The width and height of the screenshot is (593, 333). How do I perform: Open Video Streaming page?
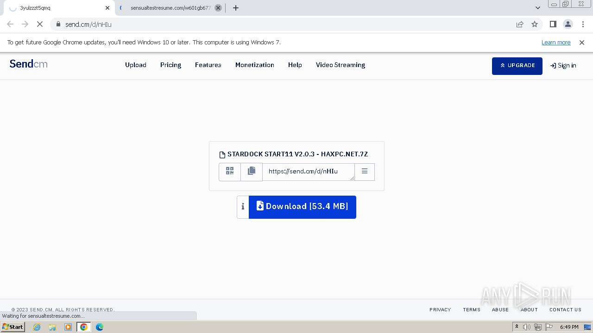[341, 65]
